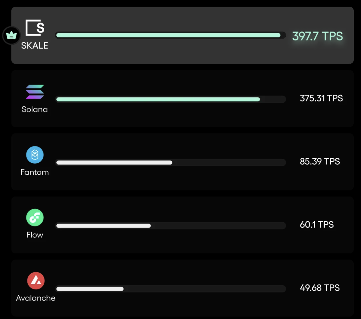Click the 49.68 TPS value

[x=320, y=288]
